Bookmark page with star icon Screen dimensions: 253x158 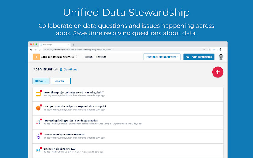tap(208, 49)
